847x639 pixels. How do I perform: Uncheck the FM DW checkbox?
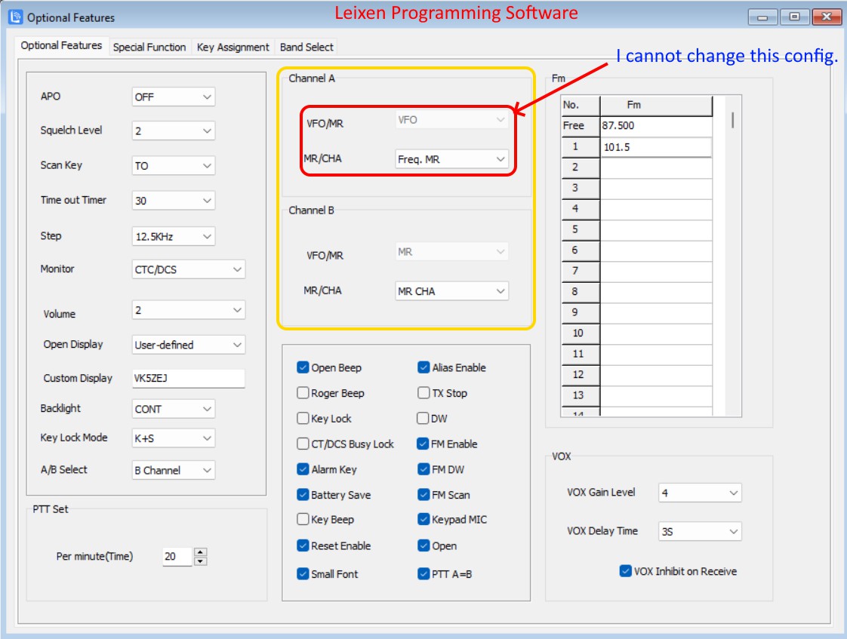423,469
